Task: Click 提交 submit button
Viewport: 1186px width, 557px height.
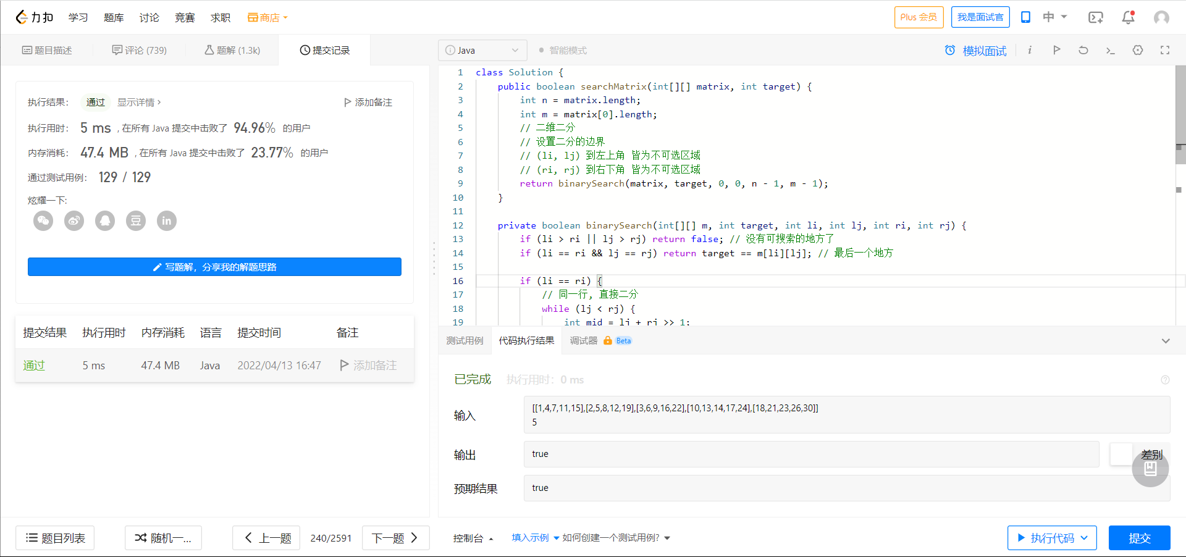Action: coord(1139,538)
